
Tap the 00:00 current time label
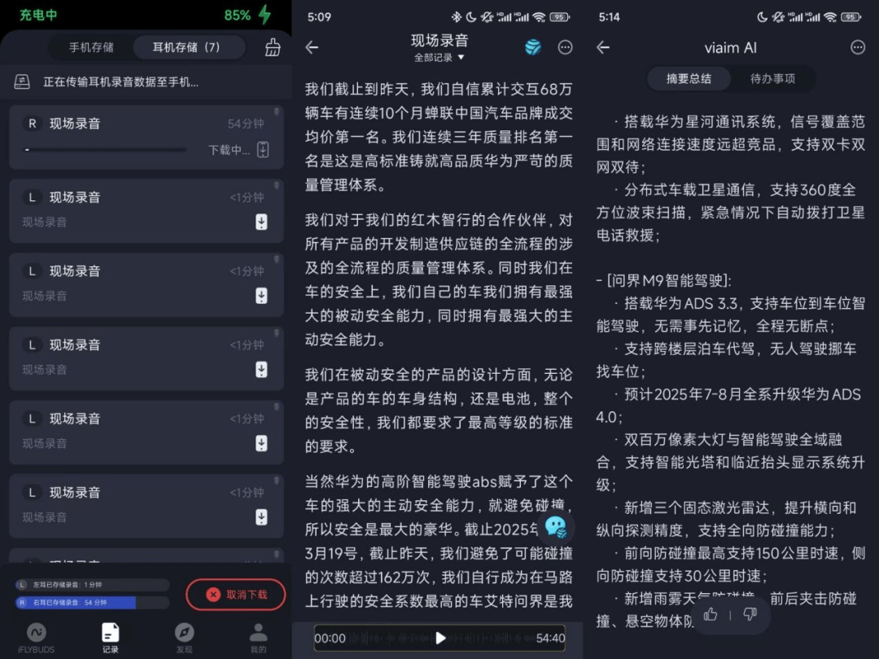[330, 639]
